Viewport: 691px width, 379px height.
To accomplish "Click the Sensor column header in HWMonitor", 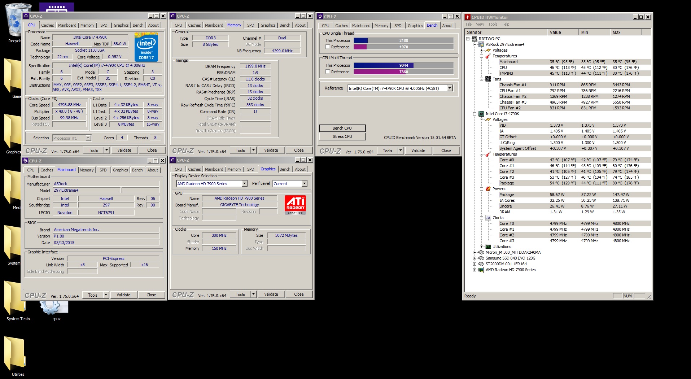I will [506, 32].
